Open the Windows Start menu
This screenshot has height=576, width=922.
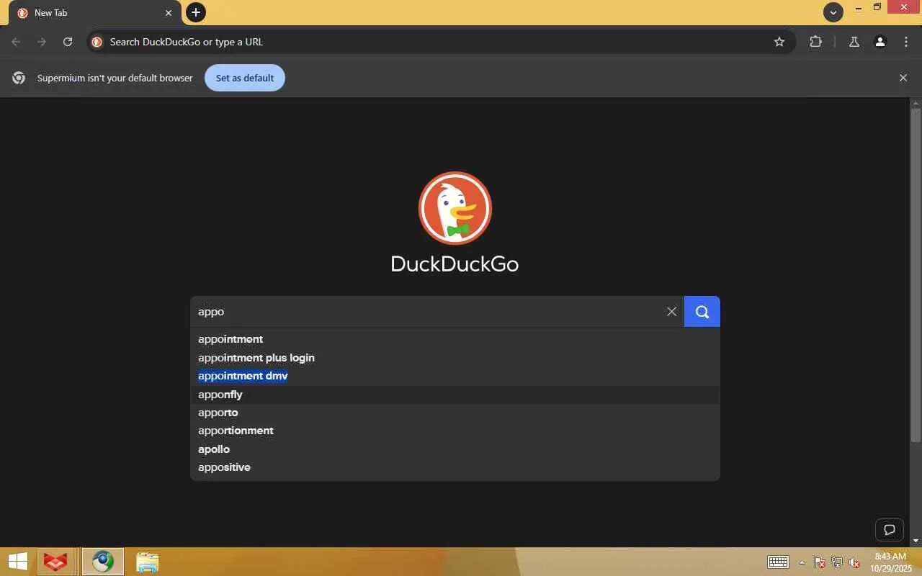[17, 562]
